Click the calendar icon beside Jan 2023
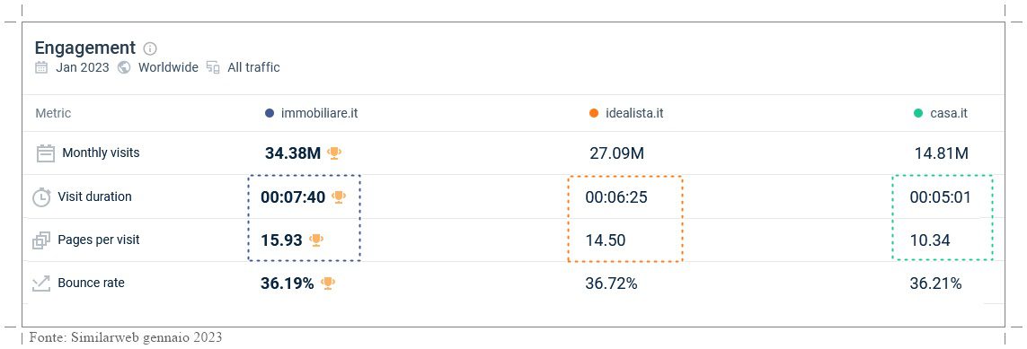This screenshot has width=1027, height=349. [41, 67]
